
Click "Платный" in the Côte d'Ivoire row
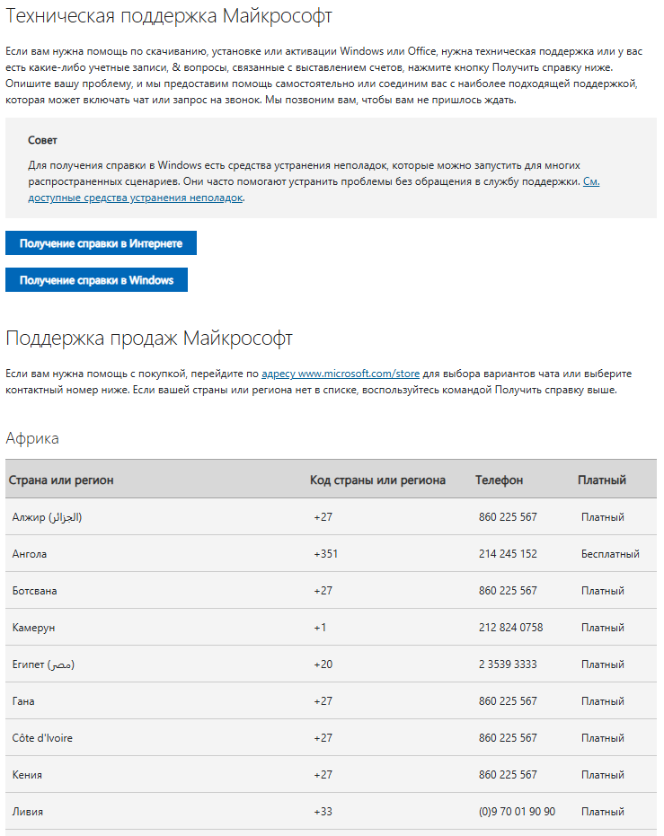click(603, 737)
